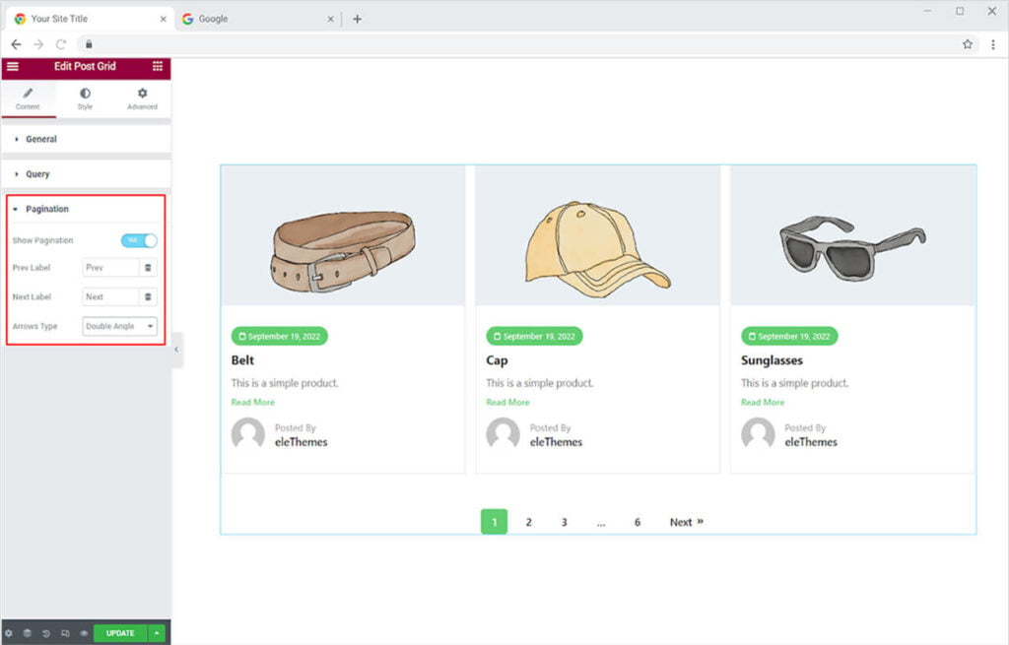
Task: Expand the General section
Action: (40, 140)
